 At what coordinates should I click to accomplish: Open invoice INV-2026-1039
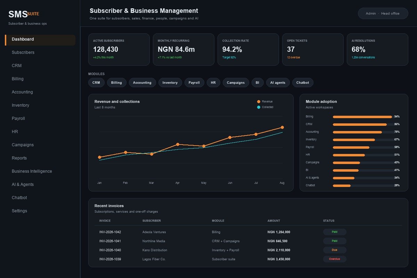tap(110, 259)
